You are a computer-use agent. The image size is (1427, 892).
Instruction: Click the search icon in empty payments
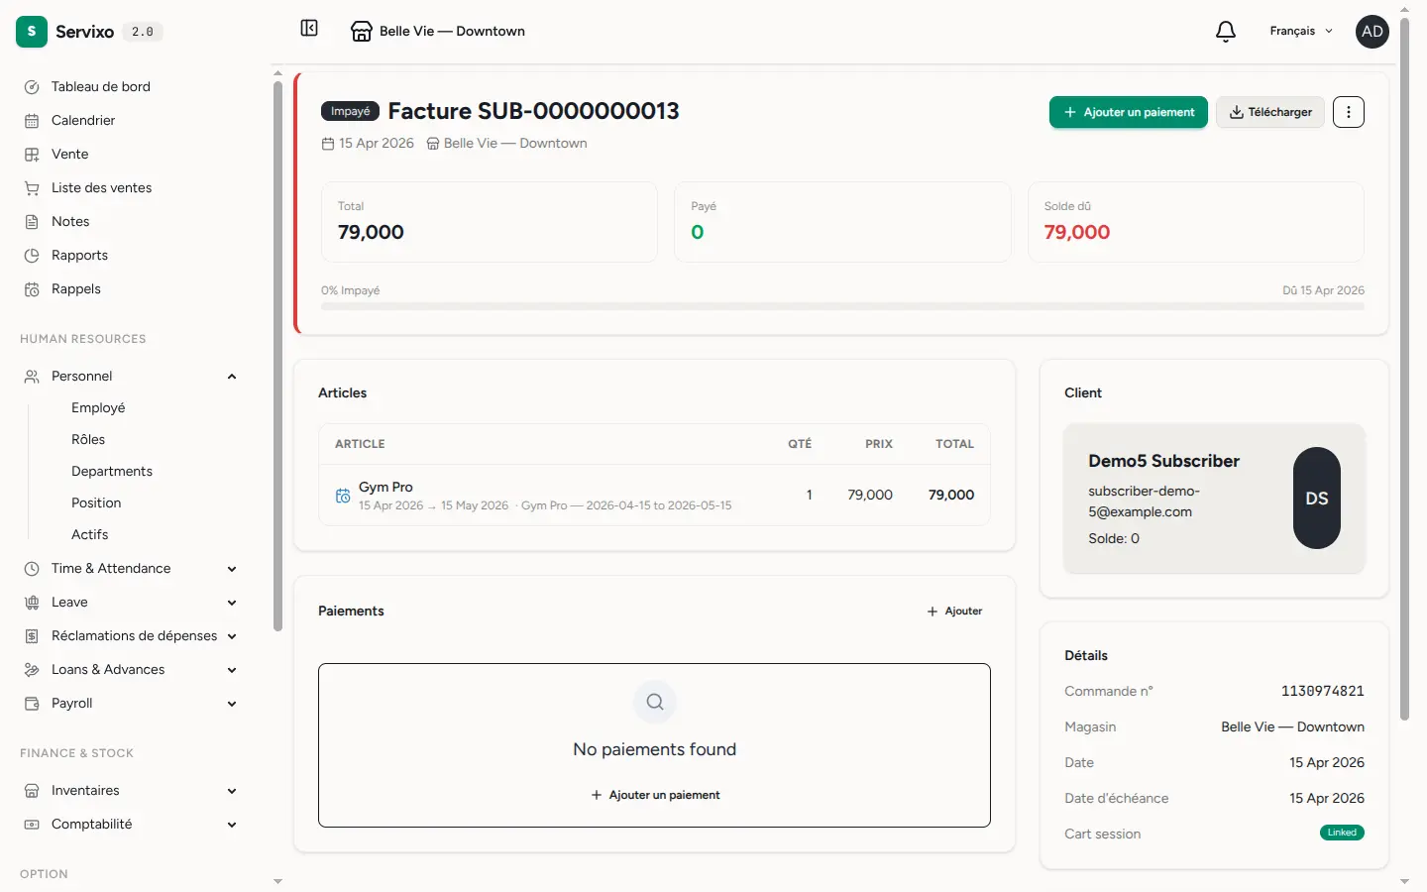coord(655,702)
